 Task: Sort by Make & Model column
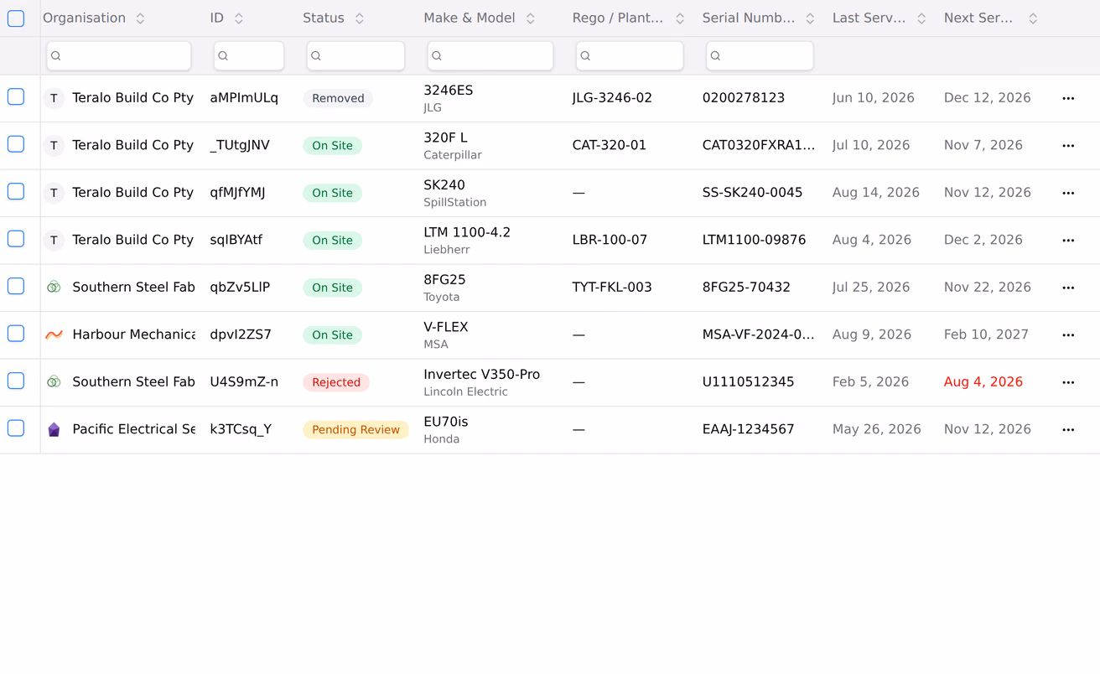click(531, 18)
